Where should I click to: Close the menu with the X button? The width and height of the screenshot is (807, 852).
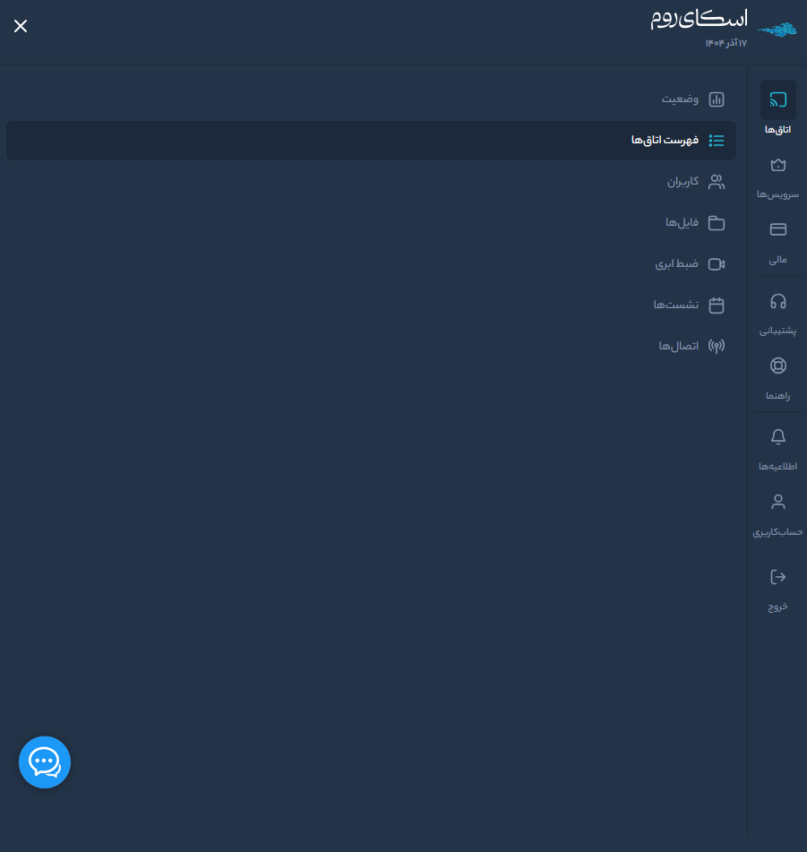21,26
